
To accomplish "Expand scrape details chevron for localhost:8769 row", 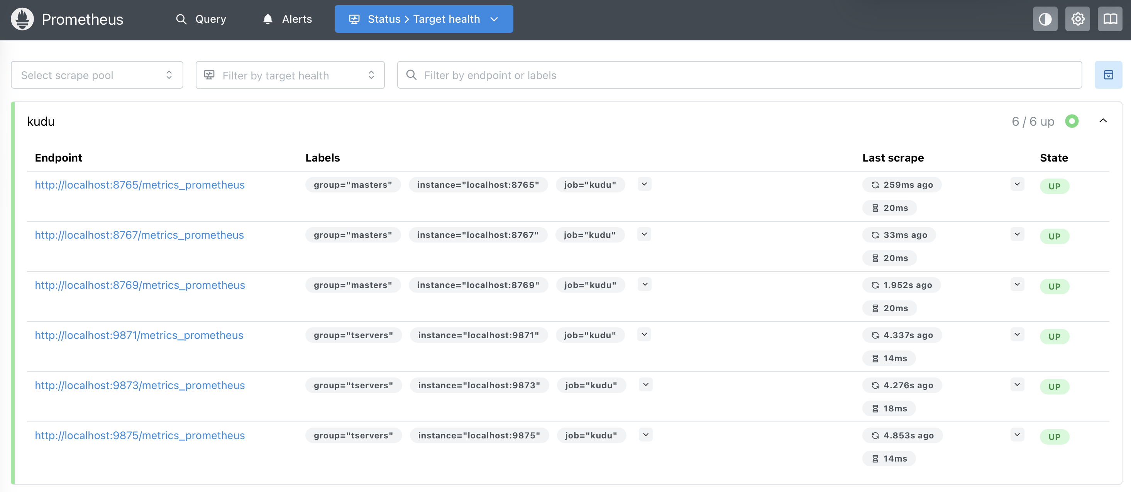I will [1017, 284].
